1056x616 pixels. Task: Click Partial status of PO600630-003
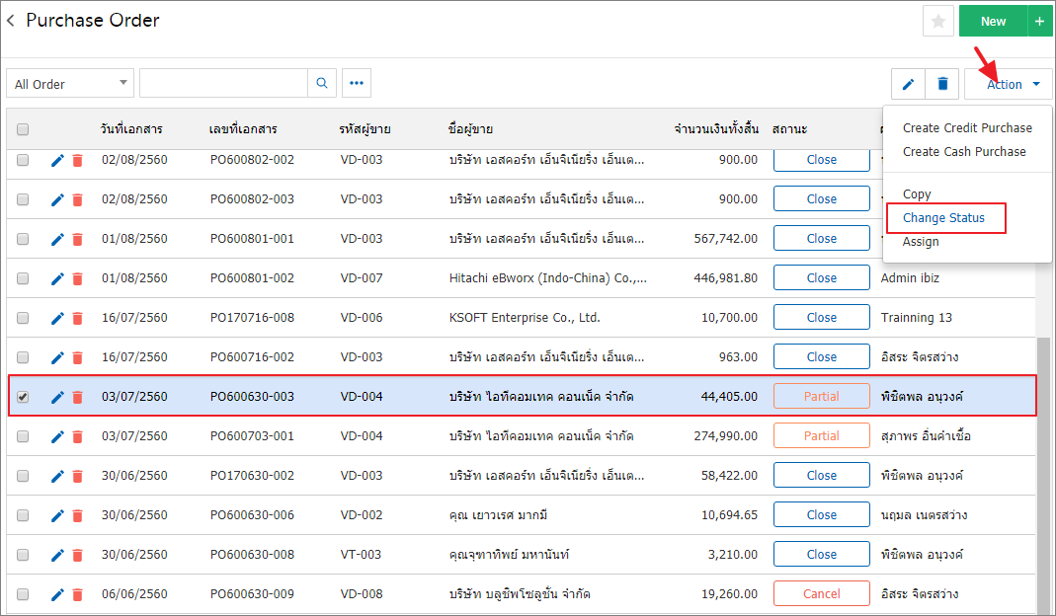[822, 396]
